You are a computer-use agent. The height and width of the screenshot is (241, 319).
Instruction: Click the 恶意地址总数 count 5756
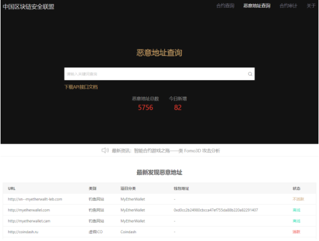(x=146, y=107)
